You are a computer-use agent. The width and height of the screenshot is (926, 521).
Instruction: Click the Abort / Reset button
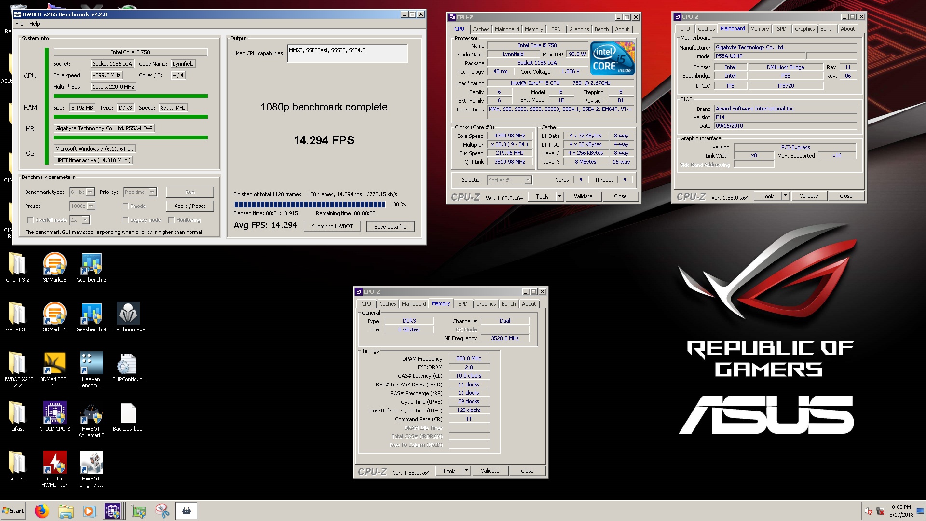click(190, 206)
